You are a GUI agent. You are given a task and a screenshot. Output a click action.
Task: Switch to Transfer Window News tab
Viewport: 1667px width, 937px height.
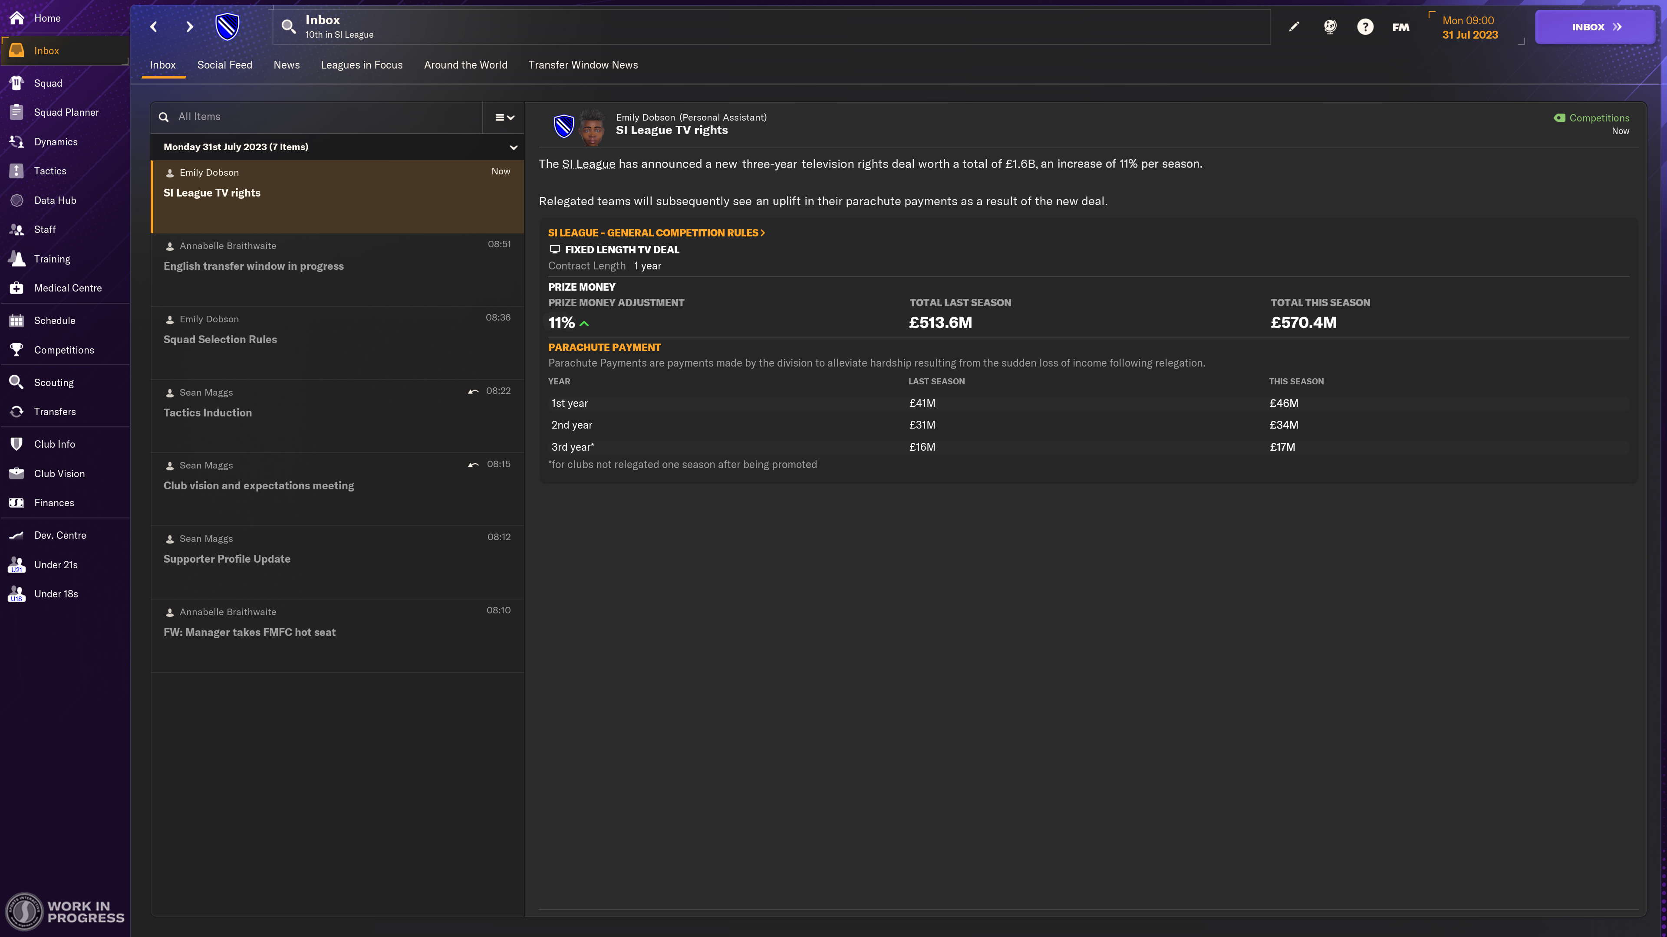pyautogui.click(x=583, y=65)
